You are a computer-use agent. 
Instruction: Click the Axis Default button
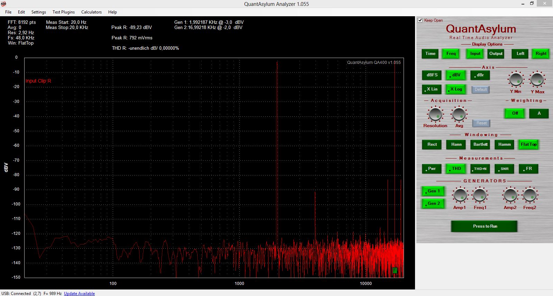click(481, 89)
